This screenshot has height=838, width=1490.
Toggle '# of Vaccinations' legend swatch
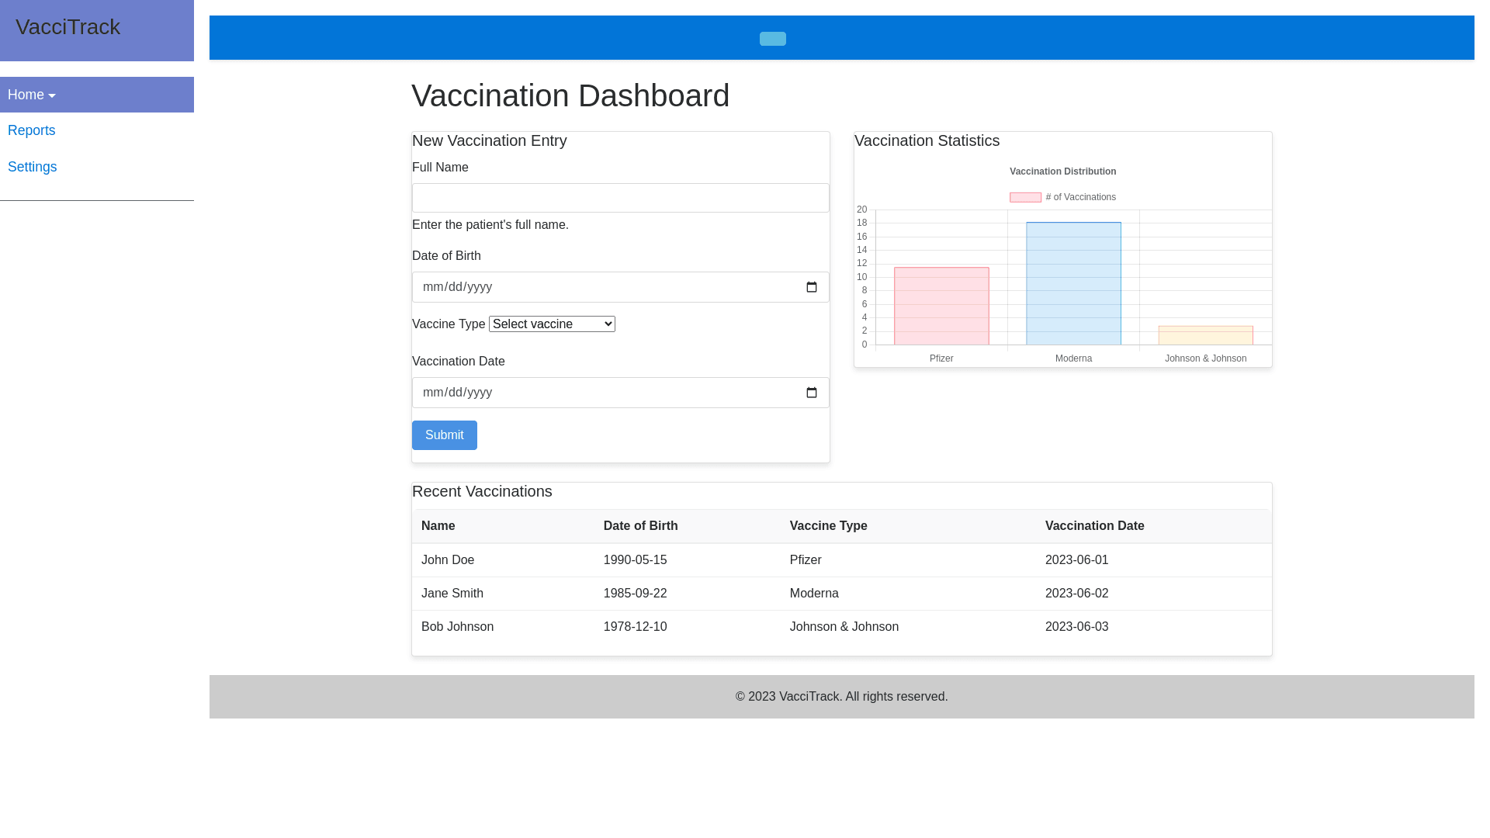(1025, 197)
